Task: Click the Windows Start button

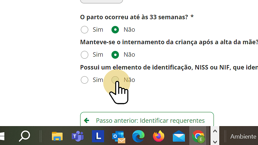Action: click(3, 136)
